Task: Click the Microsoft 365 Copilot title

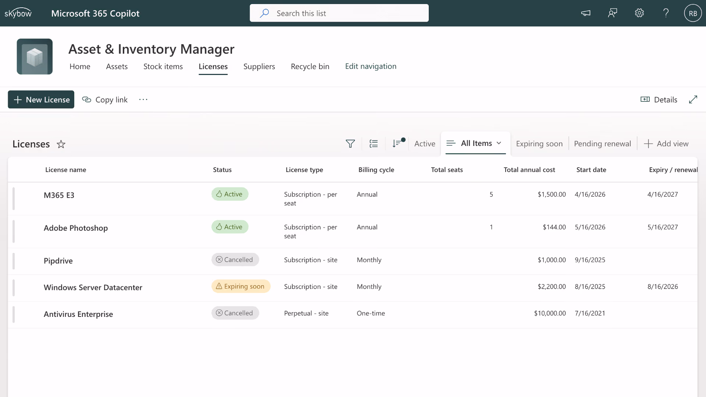Action: [95, 13]
